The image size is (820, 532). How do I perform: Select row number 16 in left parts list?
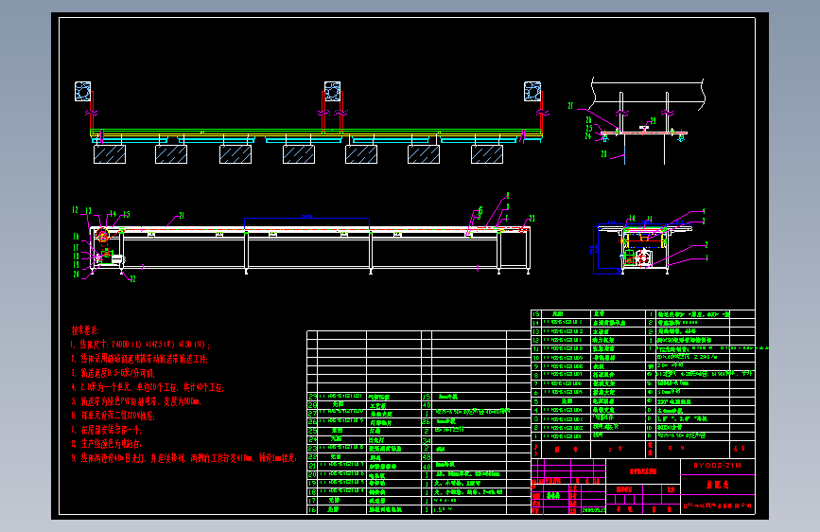tap(312, 509)
